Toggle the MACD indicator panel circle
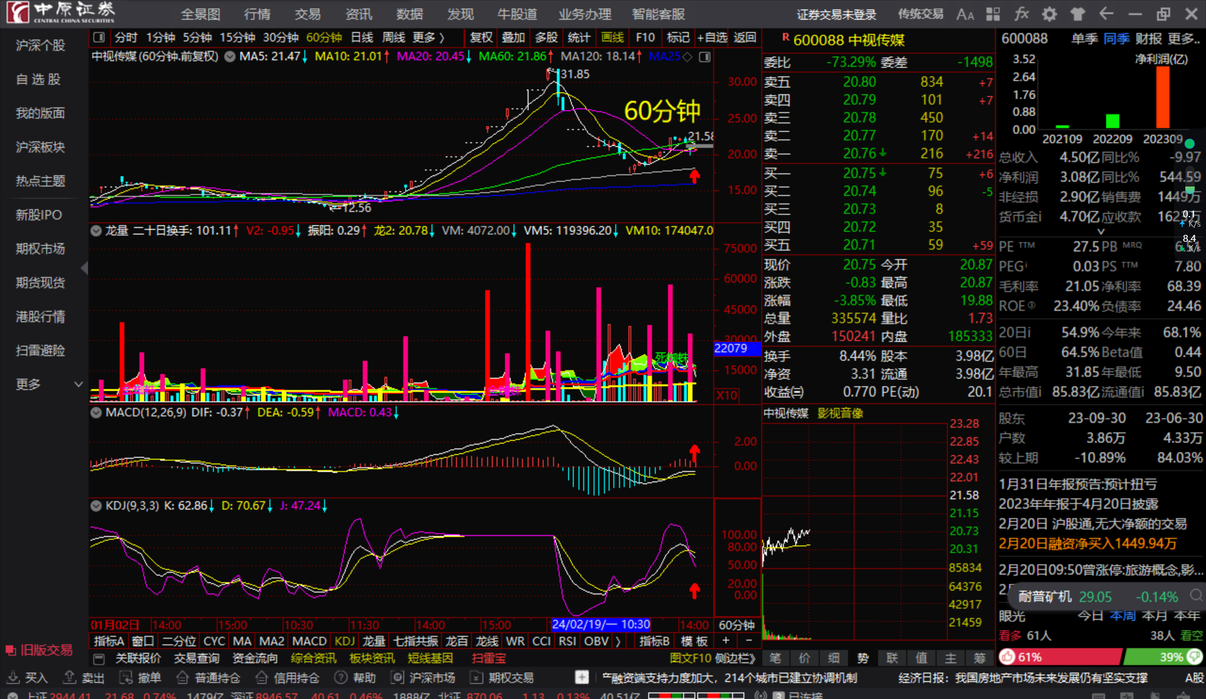 coord(96,413)
